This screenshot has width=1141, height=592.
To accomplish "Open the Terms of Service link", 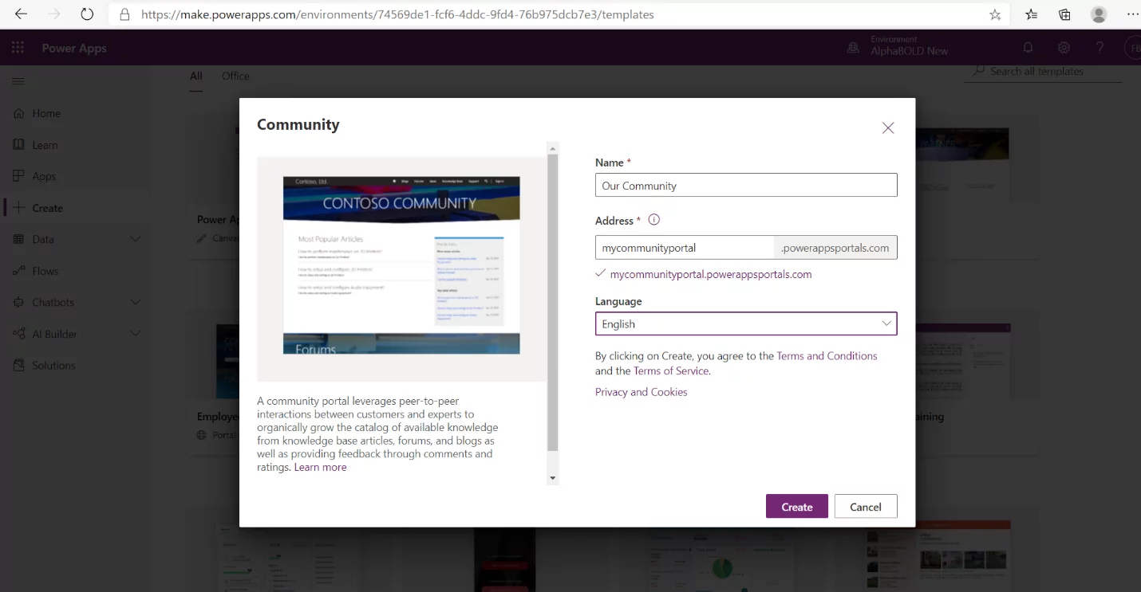I will [671, 370].
